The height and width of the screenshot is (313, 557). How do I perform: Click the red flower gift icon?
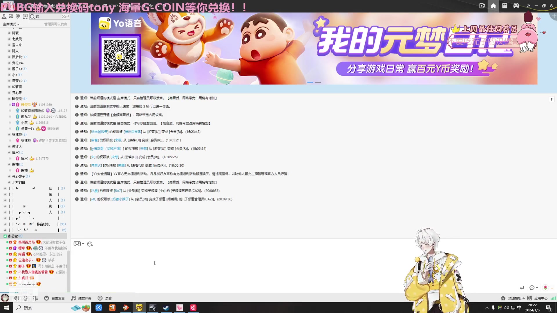[545, 287]
